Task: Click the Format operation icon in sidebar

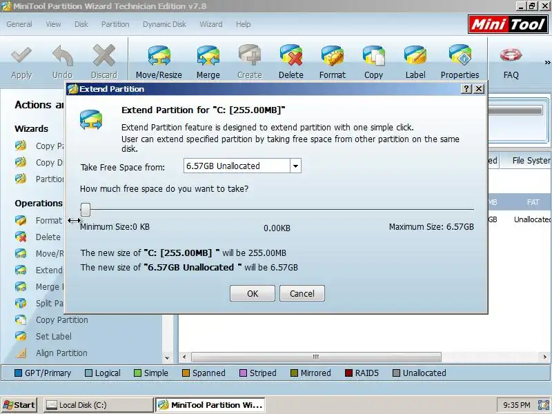Action: (21, 220)
